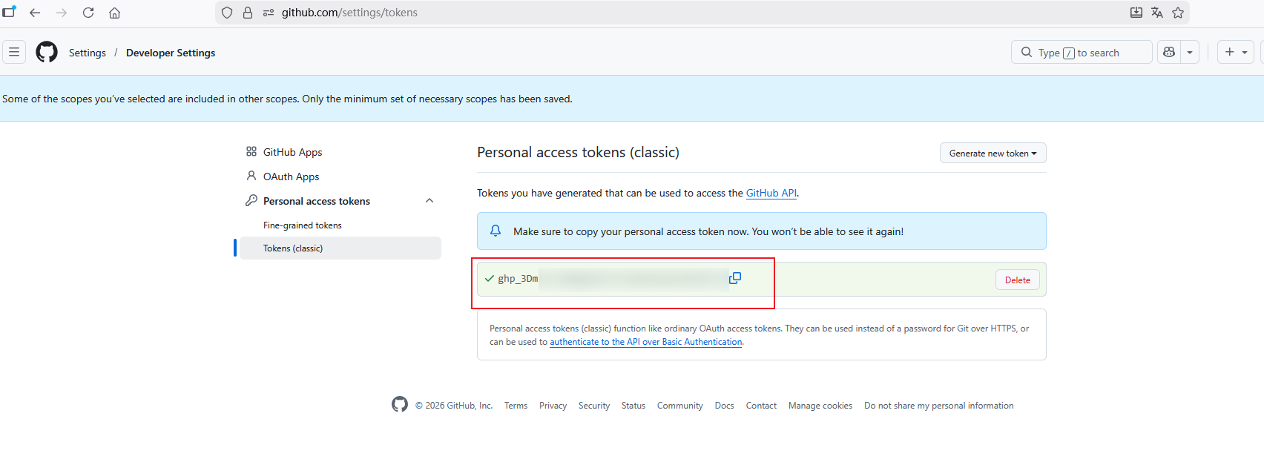This screenshot has height=462, width=1264.
Task: Open the Copilot icon in header
Action: 1169,52
